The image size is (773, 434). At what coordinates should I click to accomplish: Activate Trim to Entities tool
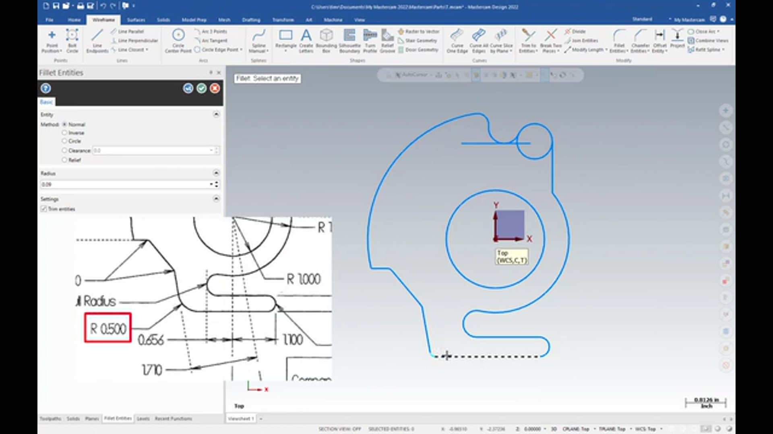528,41
